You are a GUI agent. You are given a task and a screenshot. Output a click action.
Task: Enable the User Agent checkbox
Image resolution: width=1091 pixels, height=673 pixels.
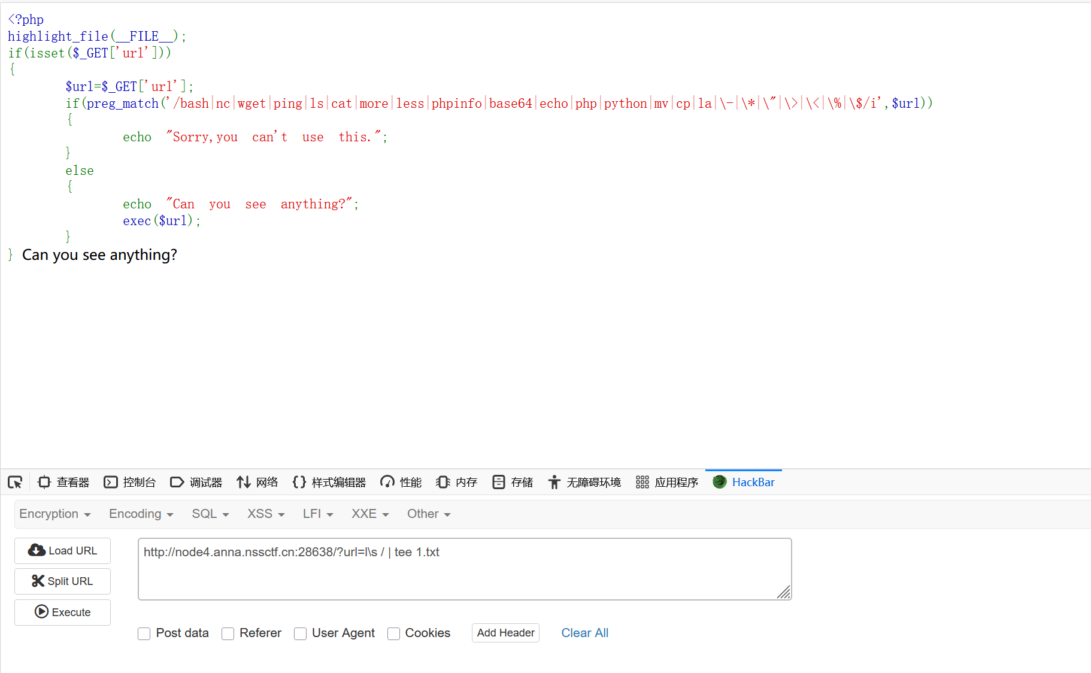(300, 633)
